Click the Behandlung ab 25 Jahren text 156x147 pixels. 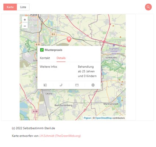coord(87,71)
